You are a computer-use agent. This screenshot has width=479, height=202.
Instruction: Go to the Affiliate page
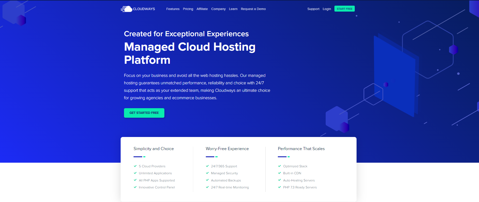tap(202, 9)
